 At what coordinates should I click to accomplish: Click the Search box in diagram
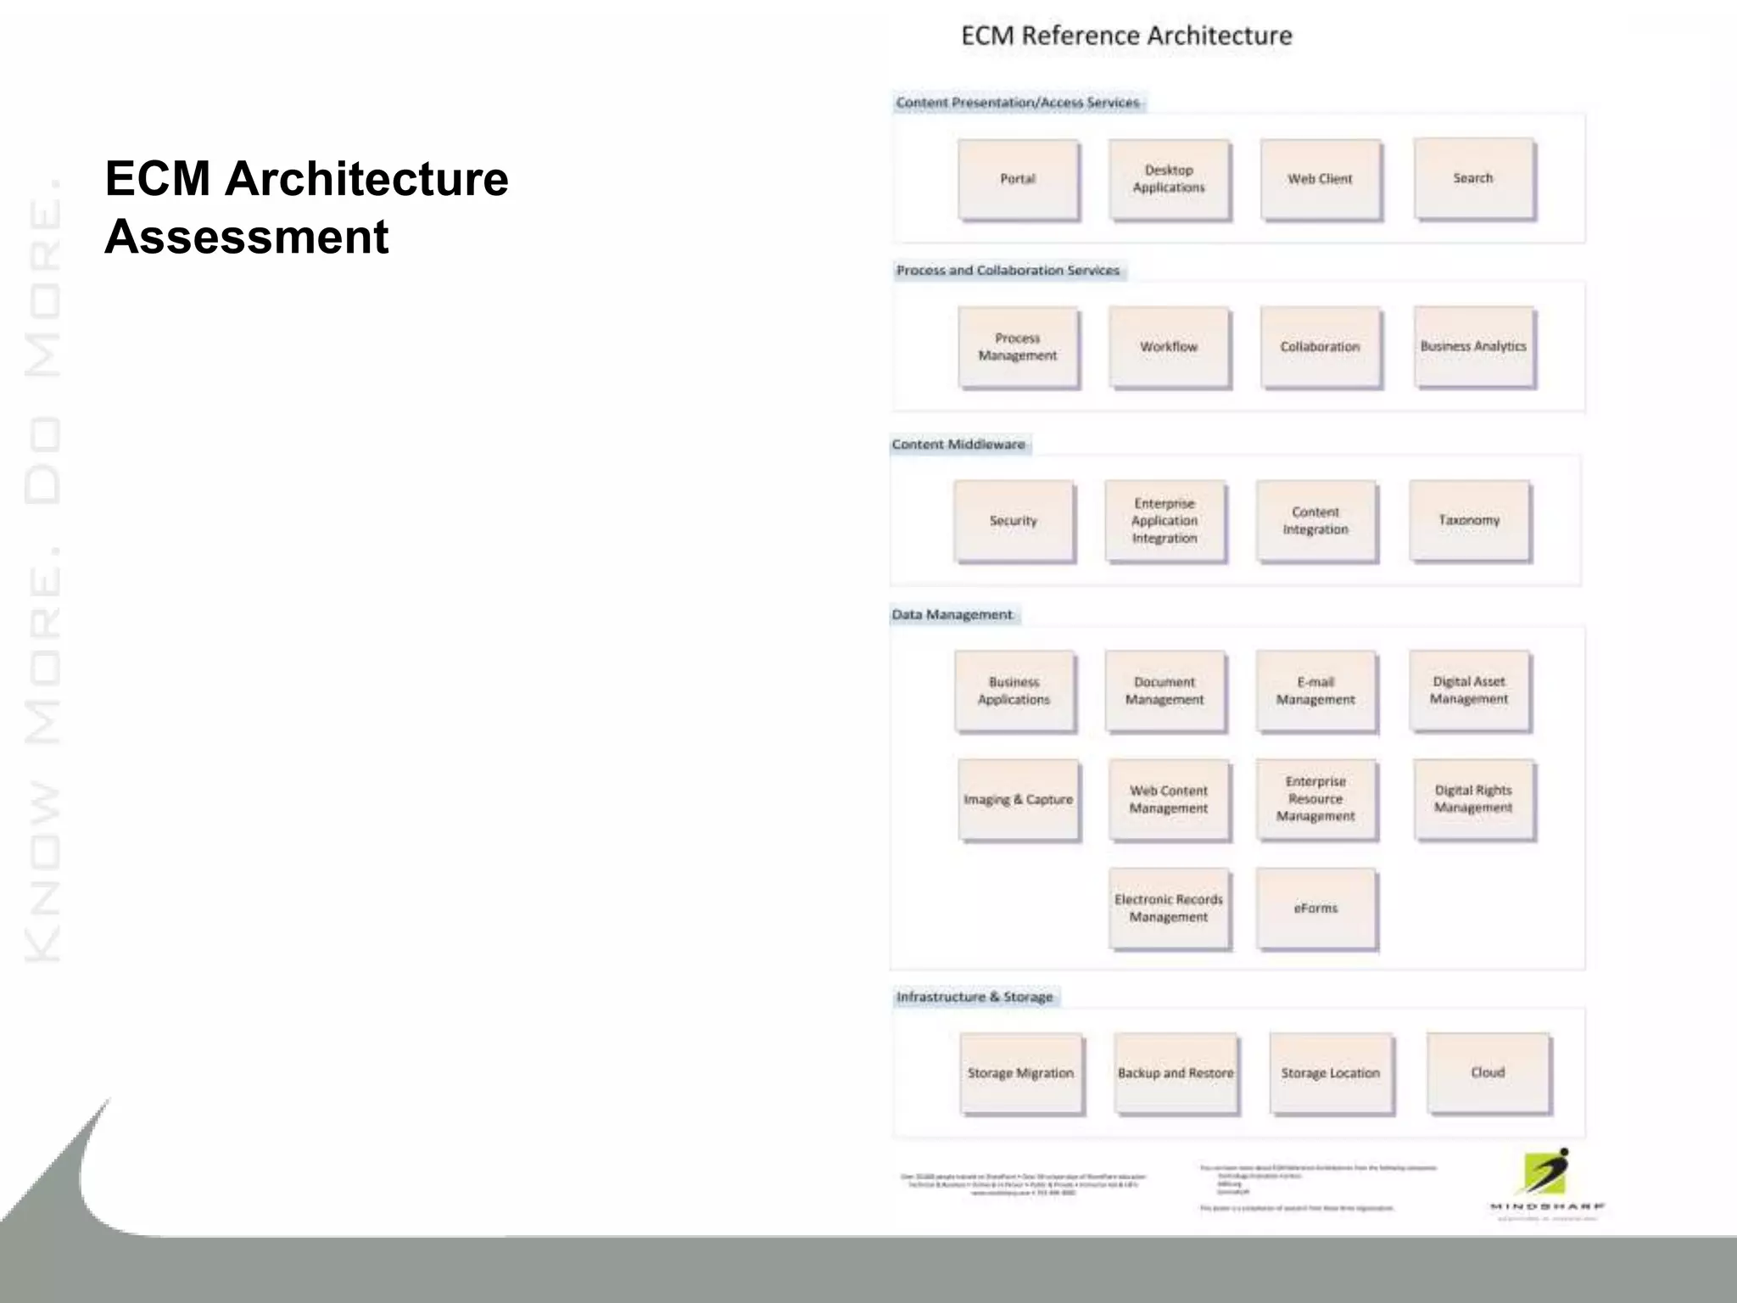(1473, 178)
